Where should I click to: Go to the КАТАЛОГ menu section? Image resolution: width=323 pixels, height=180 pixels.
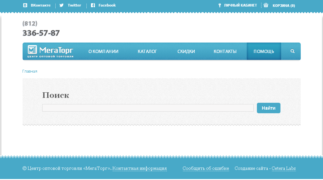click(147, 52)
